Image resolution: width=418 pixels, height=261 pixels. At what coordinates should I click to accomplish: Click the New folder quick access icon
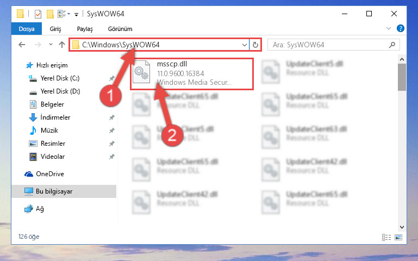[x=50, y=14]
